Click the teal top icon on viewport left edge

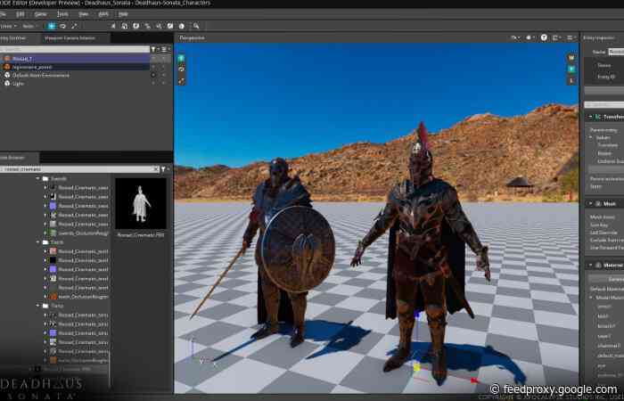182,58
